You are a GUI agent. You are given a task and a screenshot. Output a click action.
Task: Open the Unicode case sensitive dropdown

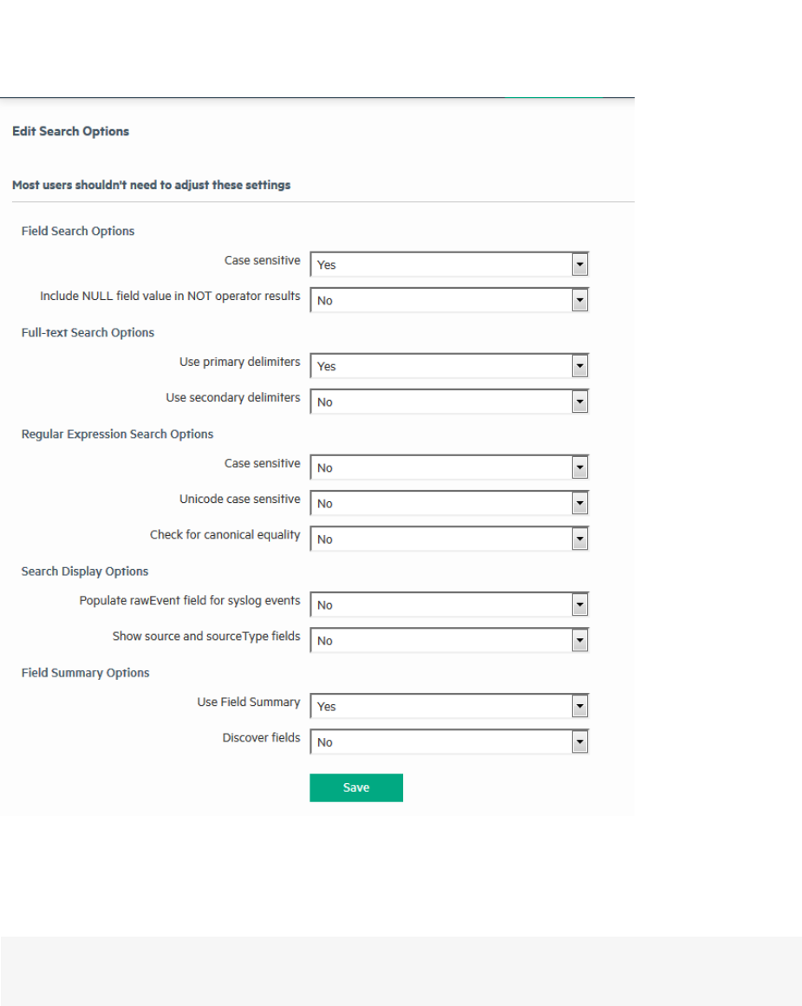click(x=449, y=503)
